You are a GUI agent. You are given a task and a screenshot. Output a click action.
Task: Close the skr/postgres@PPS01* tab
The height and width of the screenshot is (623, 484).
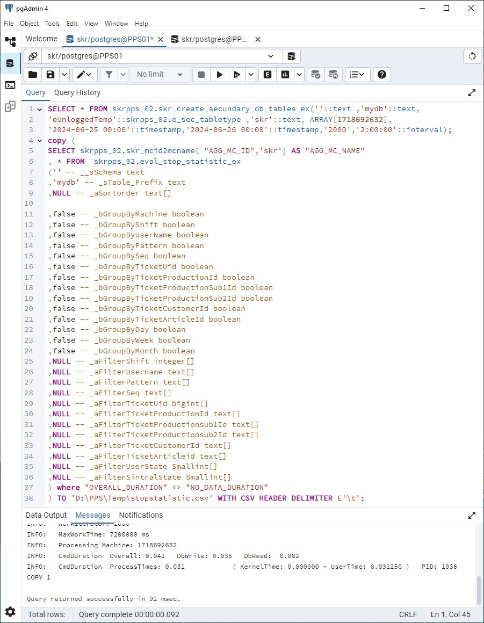coord(161,39)
